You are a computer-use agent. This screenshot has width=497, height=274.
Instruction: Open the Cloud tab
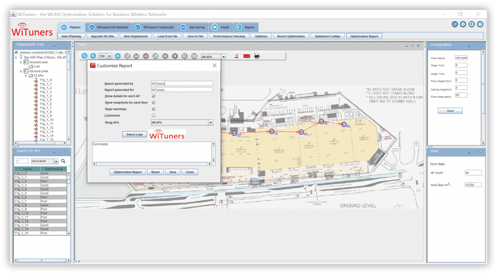point(221,28)
